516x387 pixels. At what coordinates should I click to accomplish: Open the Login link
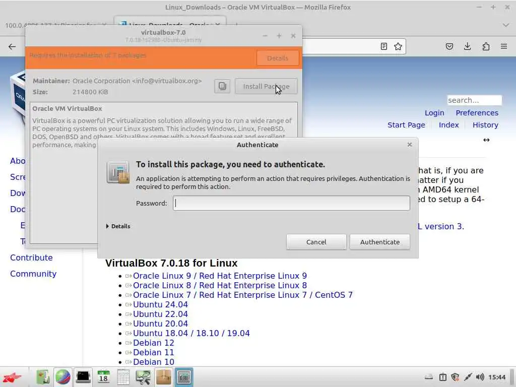pos(434,113)
